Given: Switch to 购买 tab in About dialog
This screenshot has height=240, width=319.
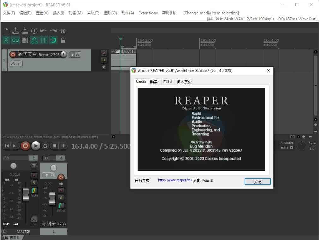Looking at the screenshot, I should click(x=154, y=82).
